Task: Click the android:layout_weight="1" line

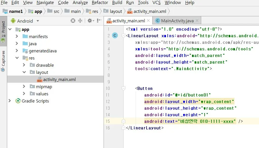Action: pyautogui.click(x=176, y=115)
